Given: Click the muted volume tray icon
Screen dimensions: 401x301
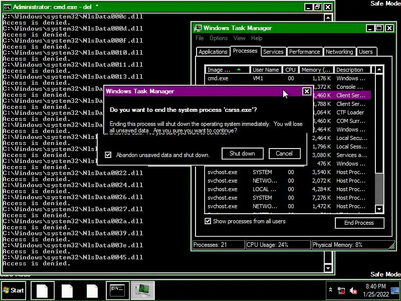Looking at the screenshot, I should click(x=353, y=291).
